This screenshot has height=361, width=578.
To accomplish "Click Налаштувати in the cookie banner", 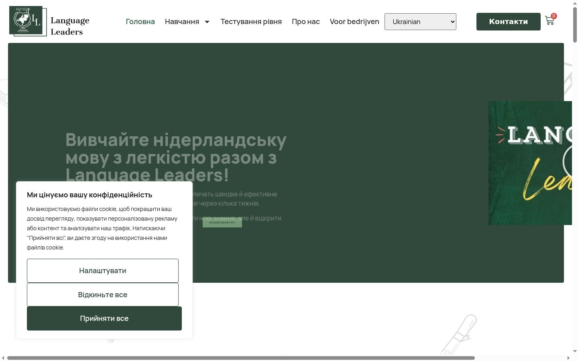I will coord(103,271).
